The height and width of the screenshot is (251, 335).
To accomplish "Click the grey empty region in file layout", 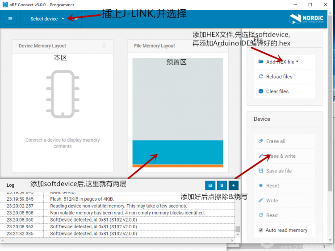I will [x=178, y=99].
